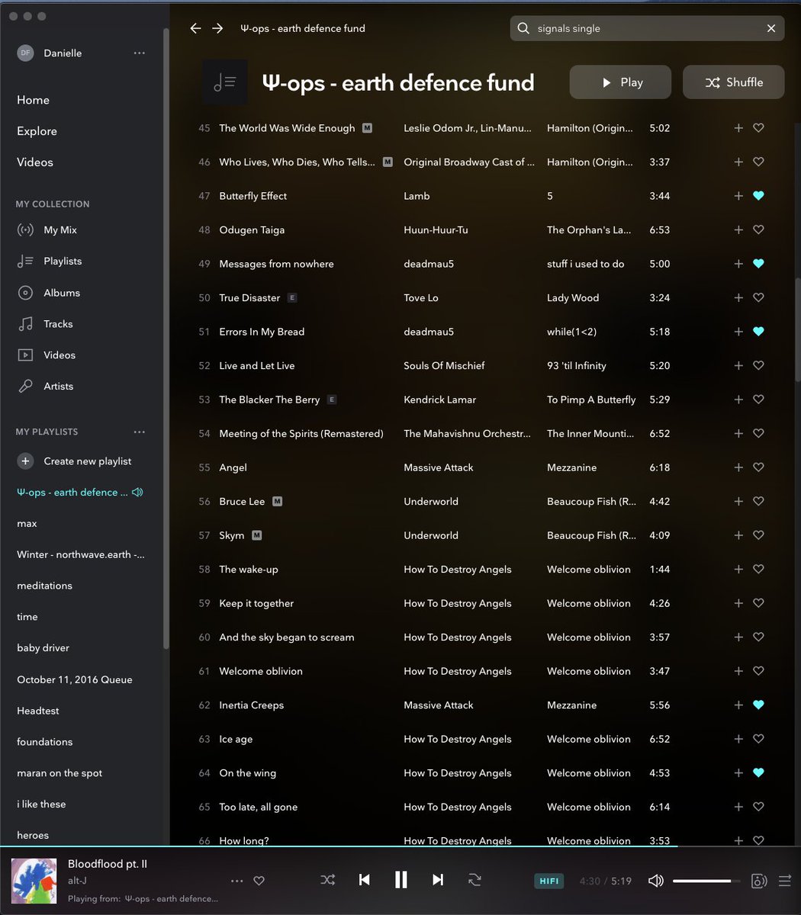Add 'Skym' with plus icon
This screenshot has width=801, height=915.
[738, 535]
